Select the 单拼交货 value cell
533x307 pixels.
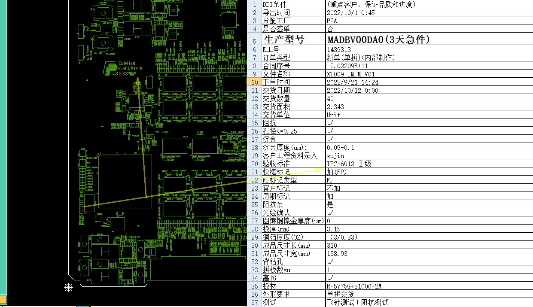pos(429,294)
